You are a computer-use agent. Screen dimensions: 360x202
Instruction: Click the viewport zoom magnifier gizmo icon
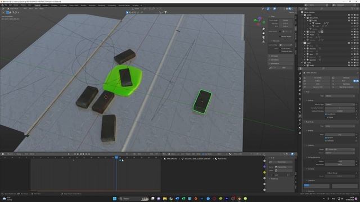click(x=264, y=29)
